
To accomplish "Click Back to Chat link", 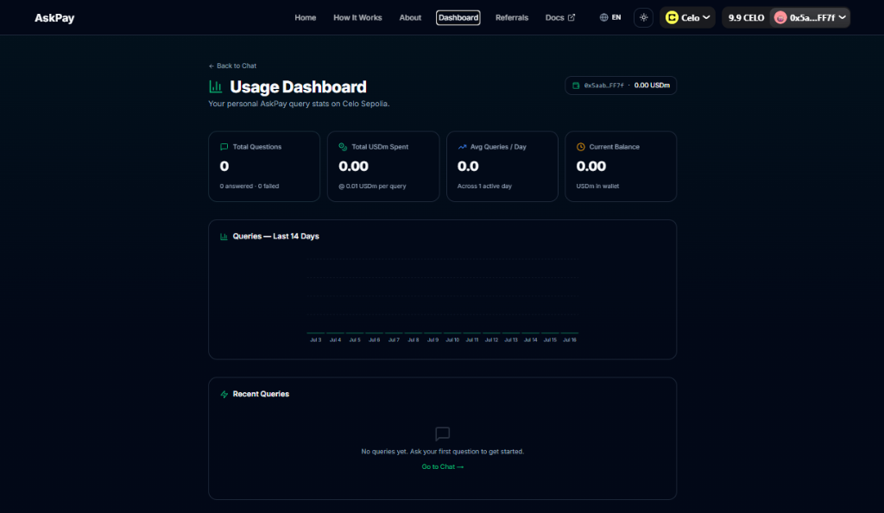I will pyautogui.click(x=232, y=66).
